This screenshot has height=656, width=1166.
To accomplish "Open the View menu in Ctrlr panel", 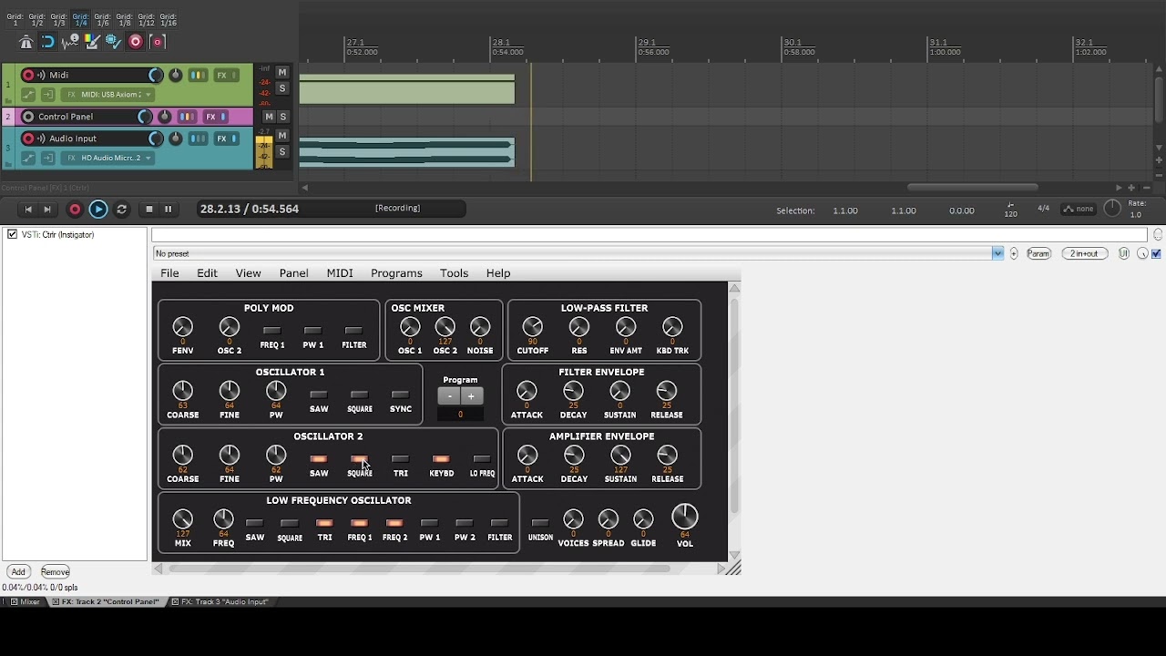I will tap(248, 273).
